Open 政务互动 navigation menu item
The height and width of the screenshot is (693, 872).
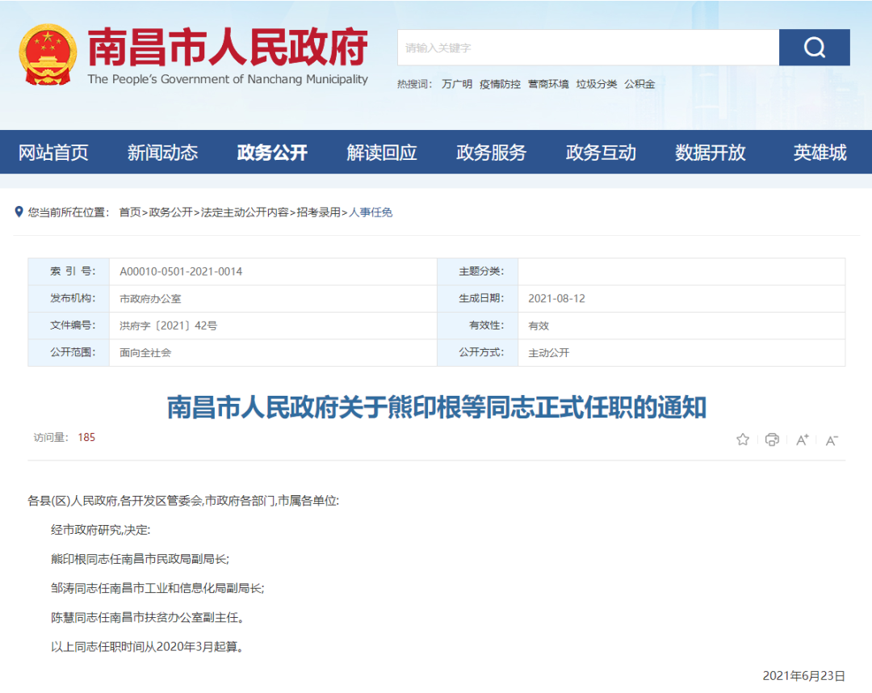[x=601, y=153]
